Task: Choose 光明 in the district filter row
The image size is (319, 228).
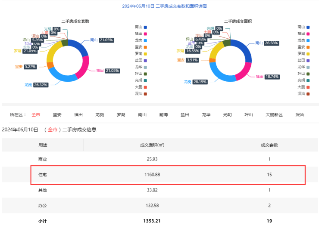Action: [227, 115]
